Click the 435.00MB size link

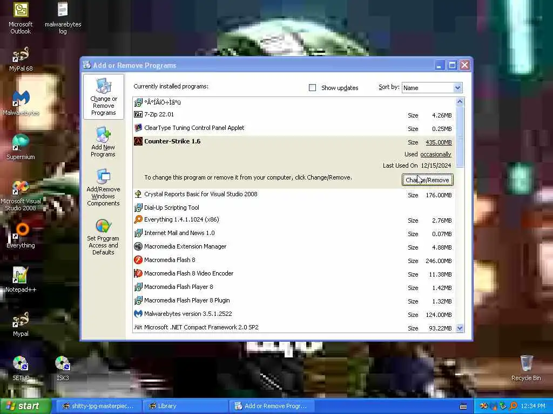pos(439,142)
